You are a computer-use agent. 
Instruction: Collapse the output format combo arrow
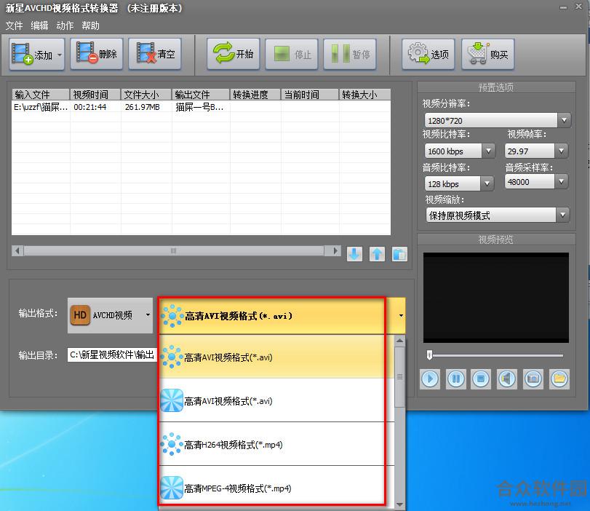pyautogui.click(x=401, y=316)
